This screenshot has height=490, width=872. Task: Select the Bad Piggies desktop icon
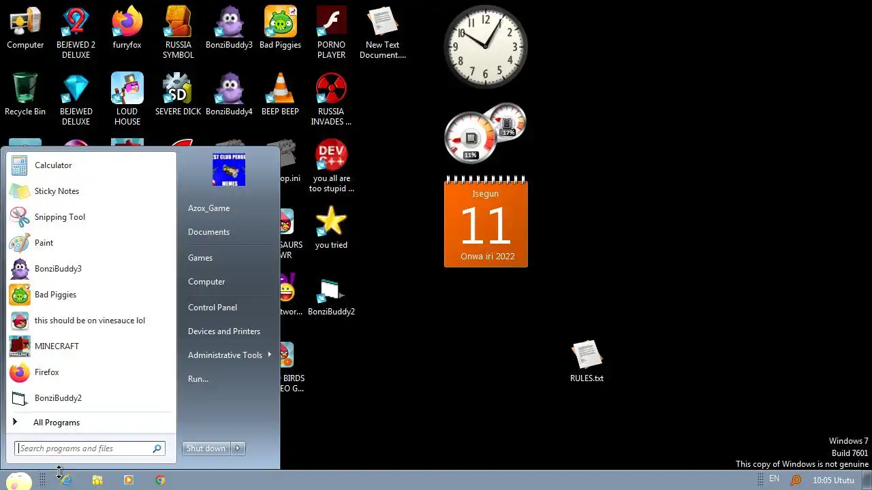point(280,29)
